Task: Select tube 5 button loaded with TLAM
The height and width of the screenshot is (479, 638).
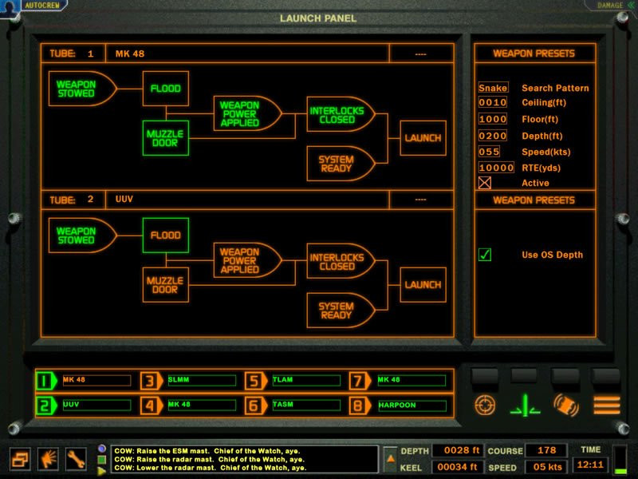Action: coord(256,381)
